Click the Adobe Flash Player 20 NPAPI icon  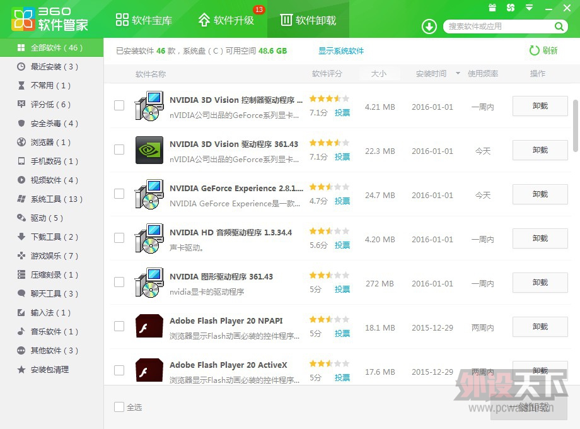149,326
